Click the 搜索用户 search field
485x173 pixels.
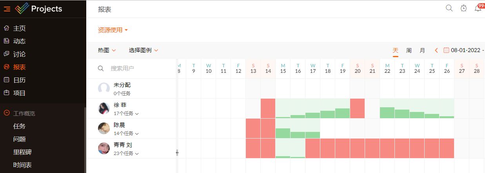coord(133,68)
